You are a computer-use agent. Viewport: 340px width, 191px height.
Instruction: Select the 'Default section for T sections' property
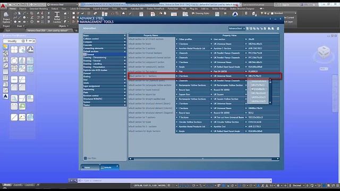152,117
